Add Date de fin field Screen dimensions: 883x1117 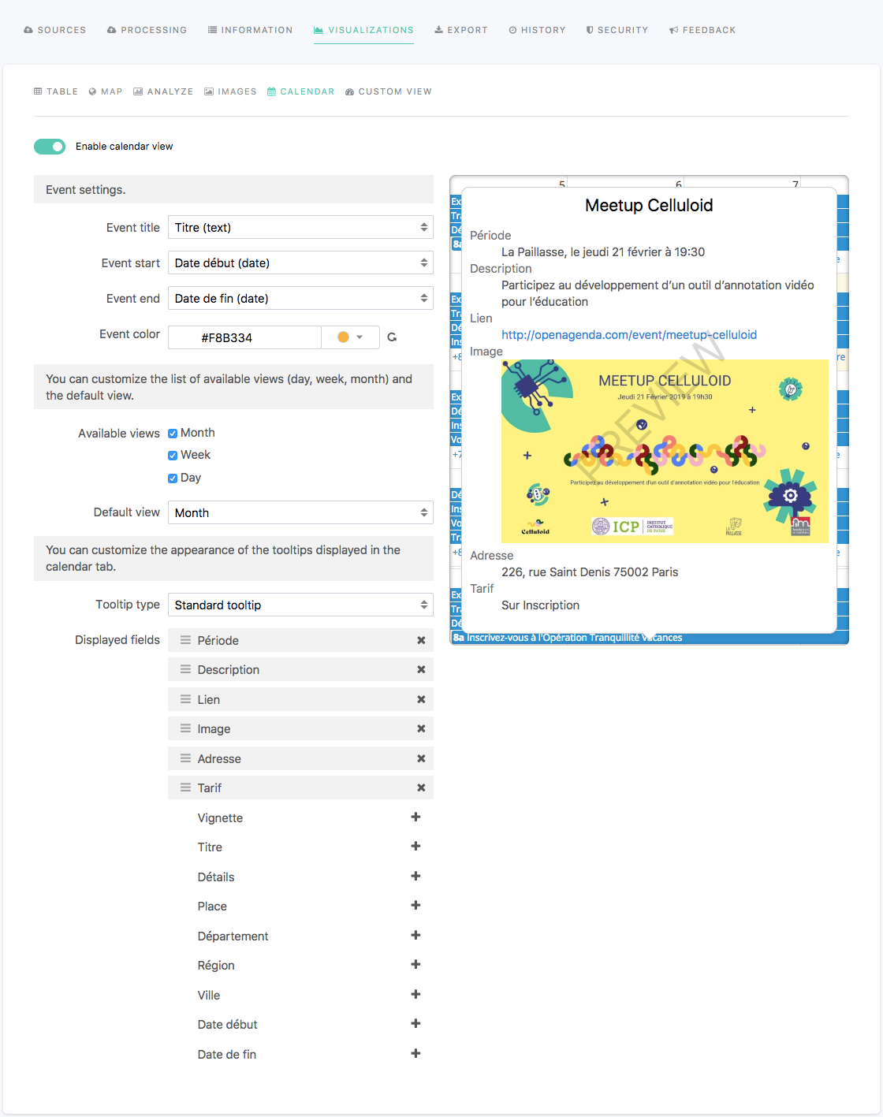(x=415, y=1054)
